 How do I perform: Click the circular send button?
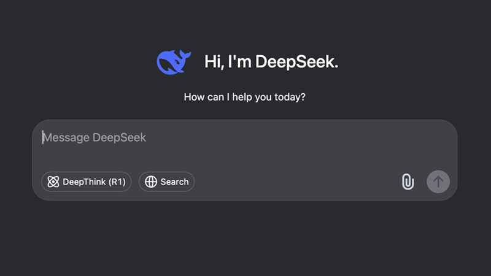[438, 182]
